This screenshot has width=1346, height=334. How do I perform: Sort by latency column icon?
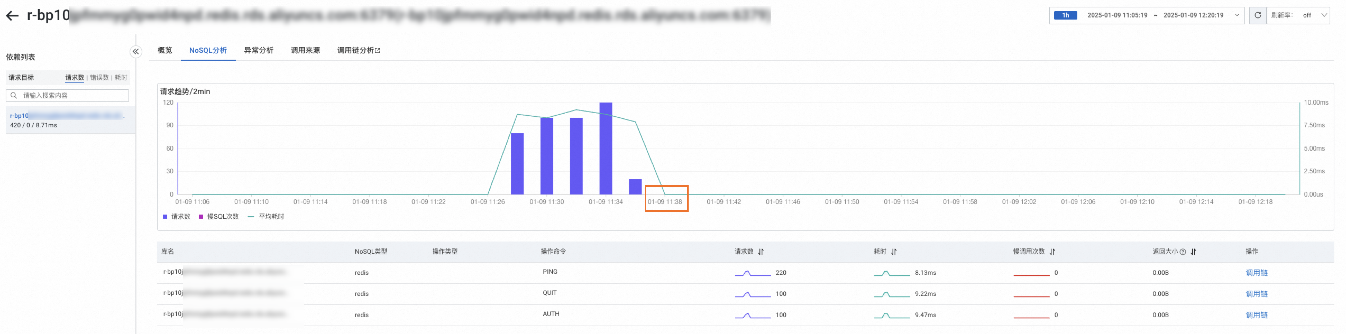click(x=894, y=252)
